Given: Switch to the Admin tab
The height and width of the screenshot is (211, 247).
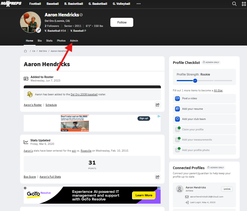Looking at the screenshot, I should [74, 41].
